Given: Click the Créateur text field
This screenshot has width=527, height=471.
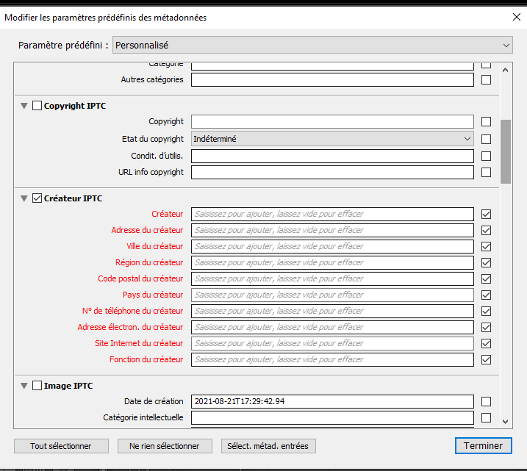Looking at the screenshot, I should 332,214.
